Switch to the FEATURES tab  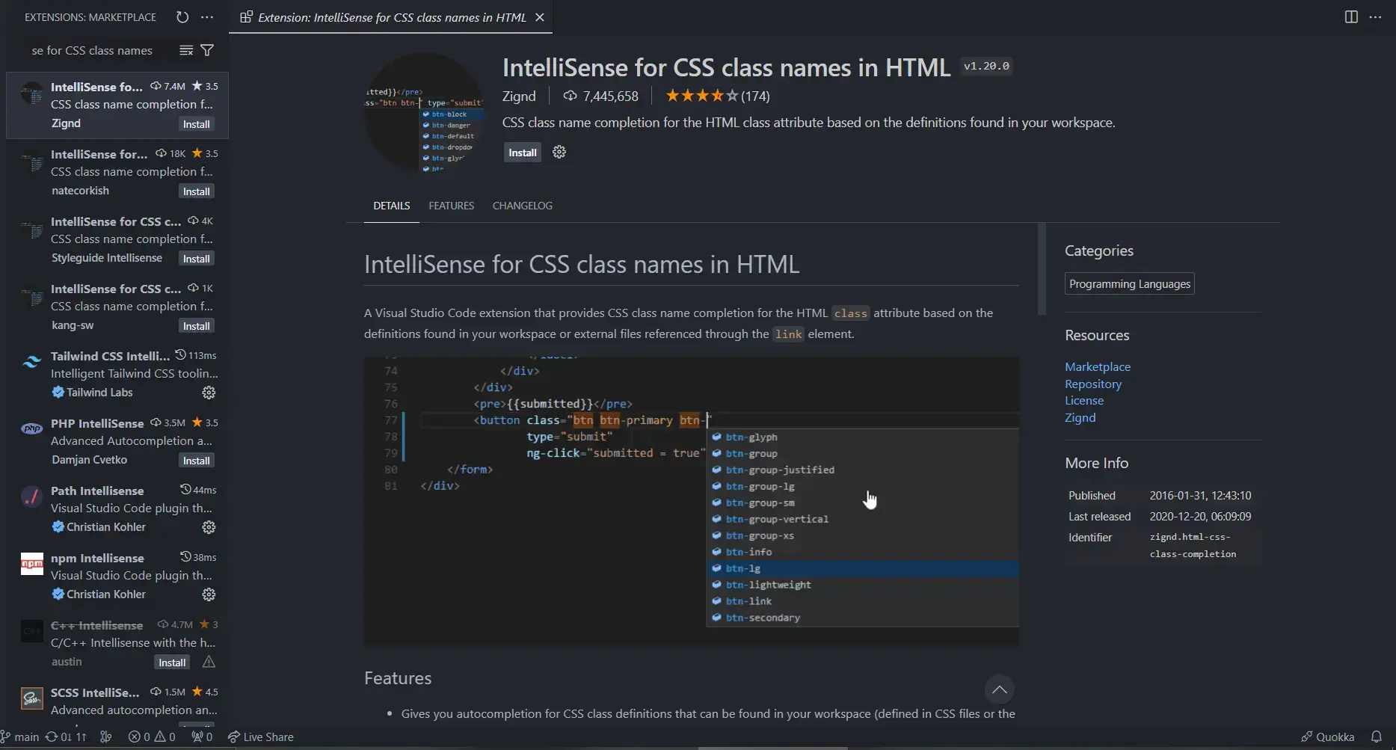pos(451,206)
